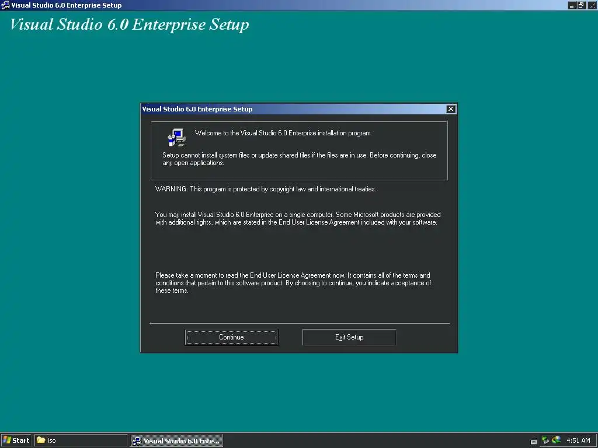Switch to the iso folder taskbar button

point(81,440)
